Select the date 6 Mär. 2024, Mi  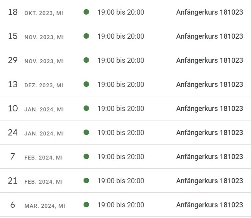[x=37, y=205]
